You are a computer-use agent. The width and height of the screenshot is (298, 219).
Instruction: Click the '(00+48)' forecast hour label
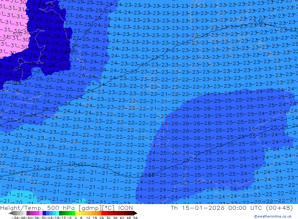coord(279,208)
